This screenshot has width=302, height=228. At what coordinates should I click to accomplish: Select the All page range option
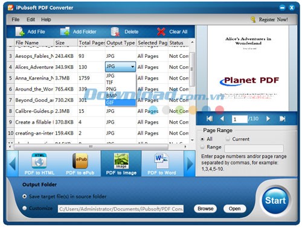click(202, 139)
